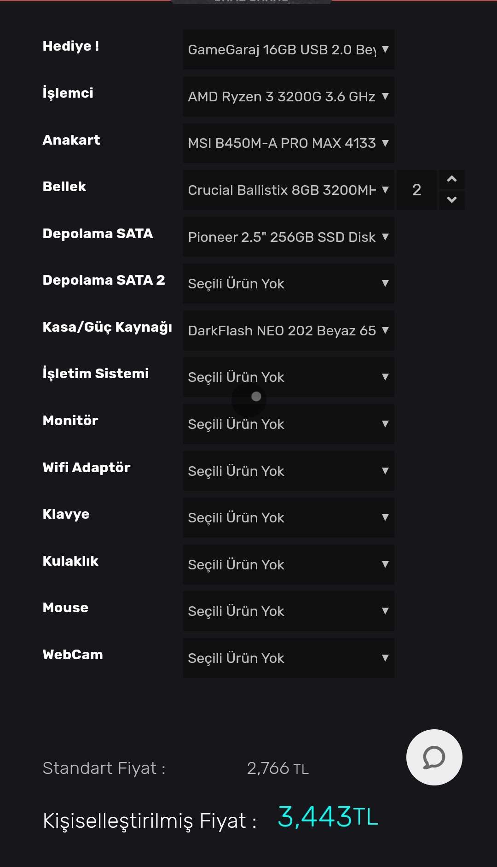Open Kasa/Güç Kaynağı DarkFlash dropdown

(289, 331)
